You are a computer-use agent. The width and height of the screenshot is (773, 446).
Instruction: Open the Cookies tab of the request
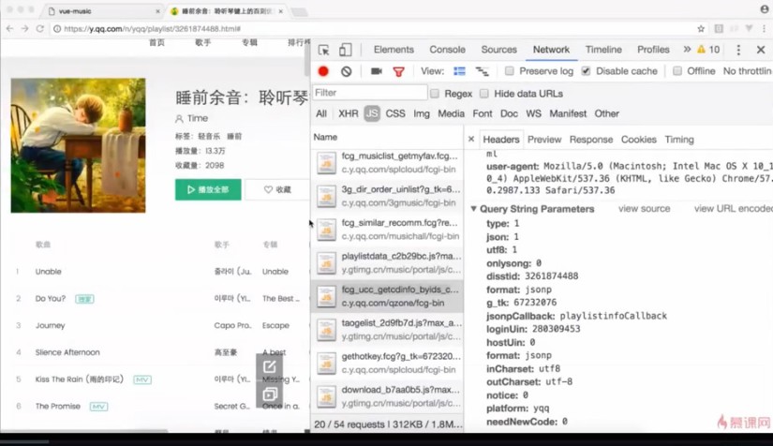638,140
